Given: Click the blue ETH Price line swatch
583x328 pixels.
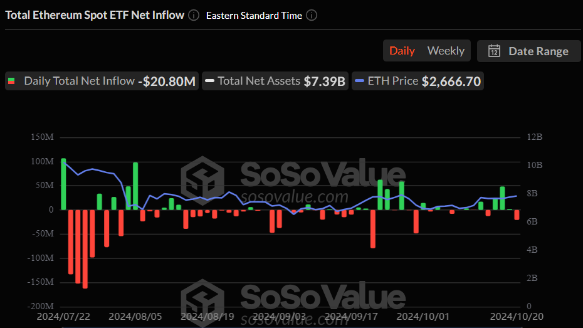Looking at the screenshot, I should point(360,81).
